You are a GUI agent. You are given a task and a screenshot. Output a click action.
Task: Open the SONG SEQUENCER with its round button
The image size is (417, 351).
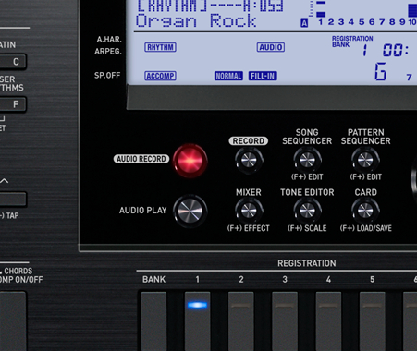pyautogui.click(x=307, y=161)
